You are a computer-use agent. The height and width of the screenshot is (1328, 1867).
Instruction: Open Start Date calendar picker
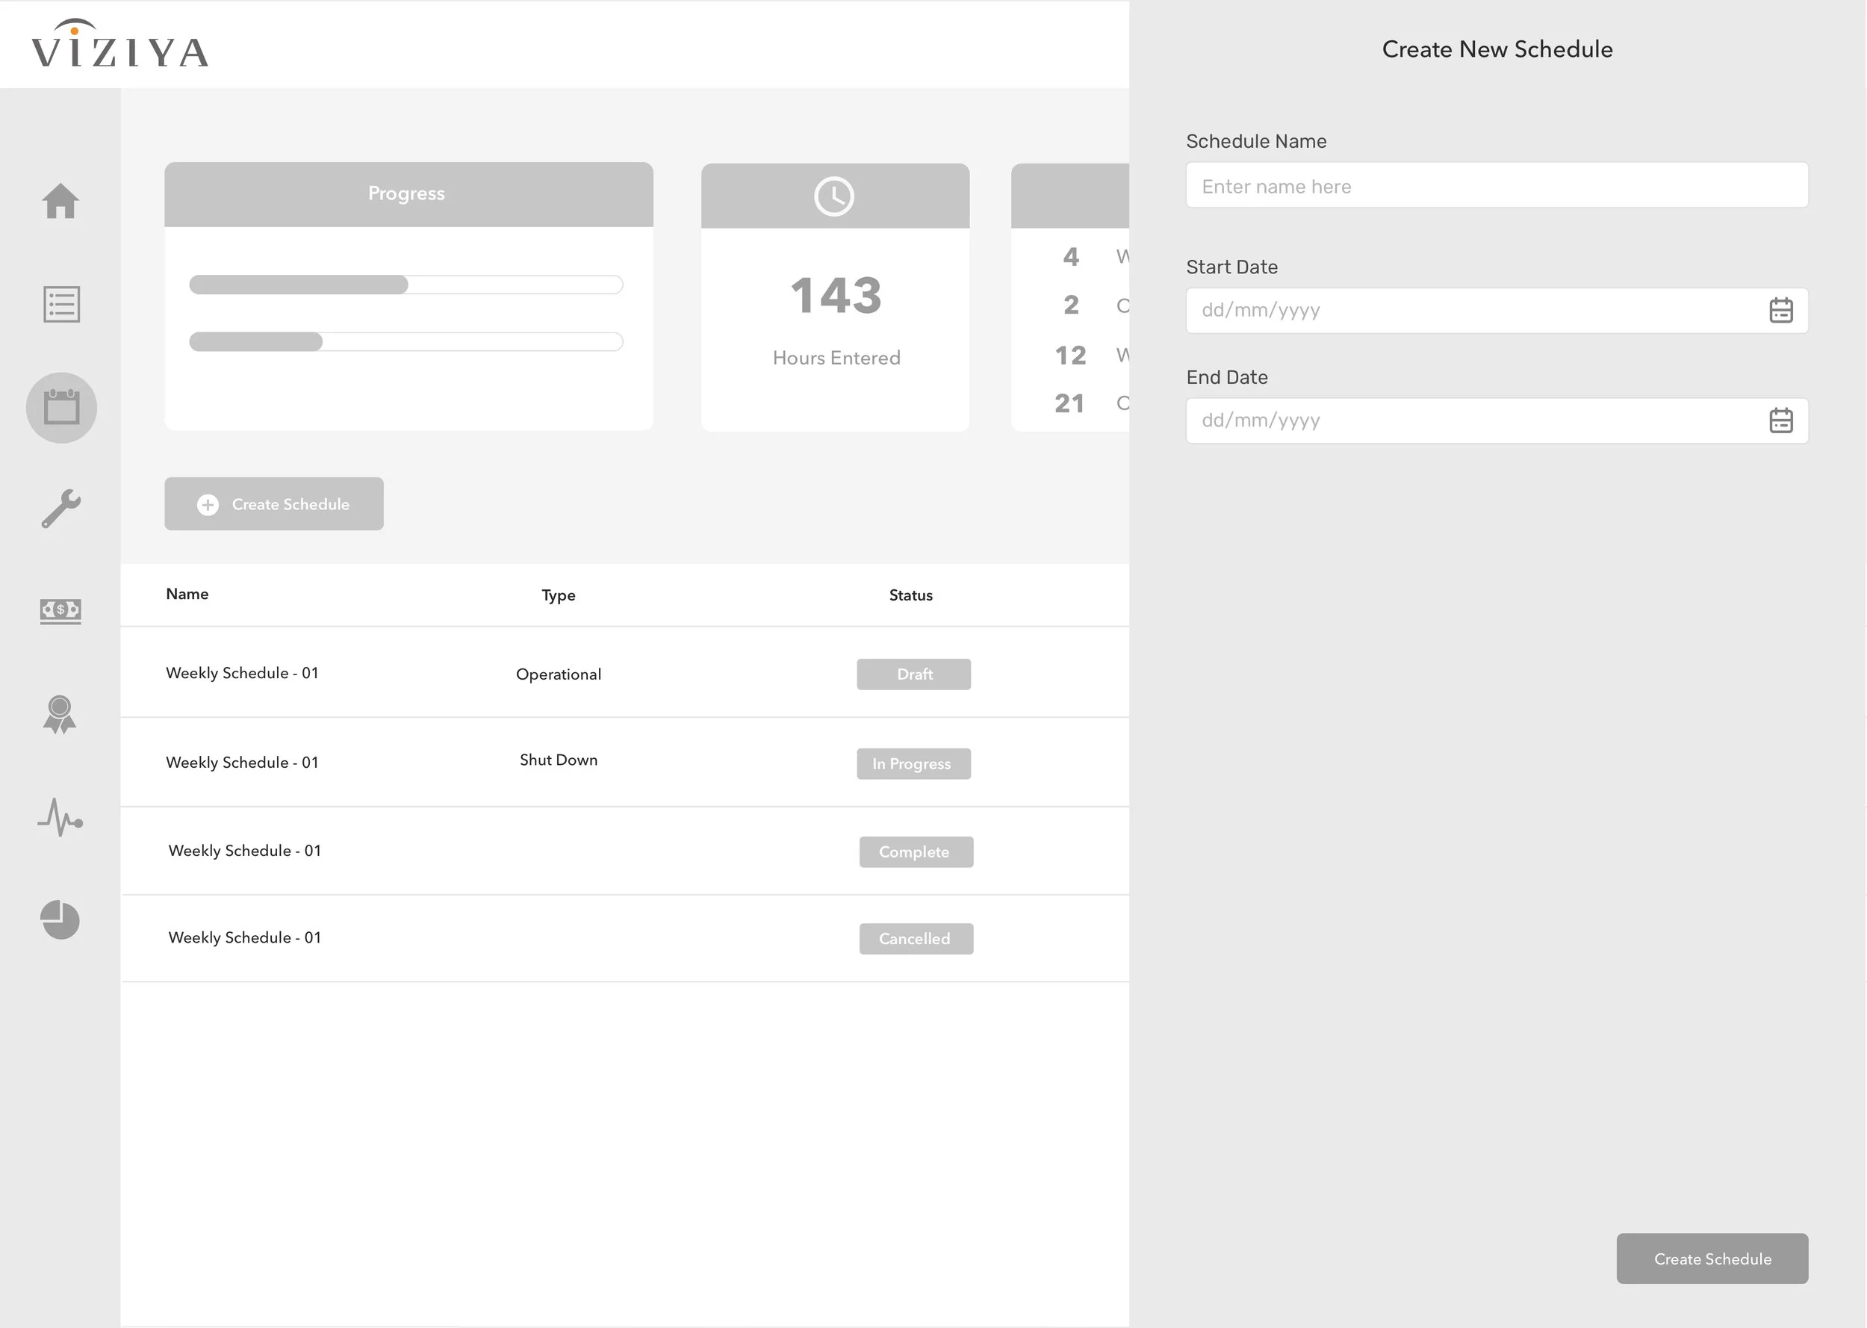tap(1780, 311)
